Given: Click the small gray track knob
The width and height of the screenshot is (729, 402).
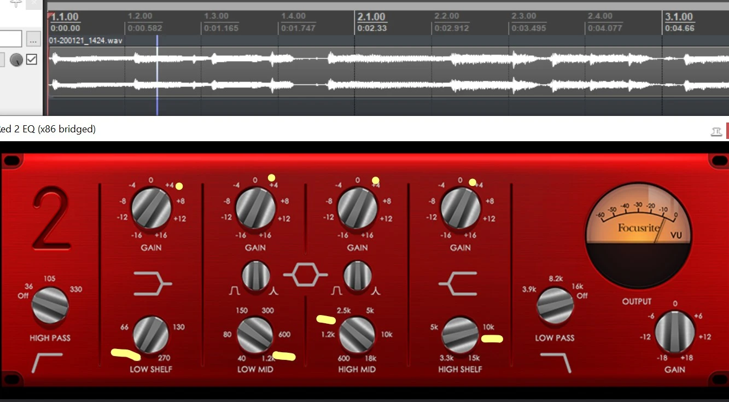Looking at the screenshot, I should click(x=16, y=60).
